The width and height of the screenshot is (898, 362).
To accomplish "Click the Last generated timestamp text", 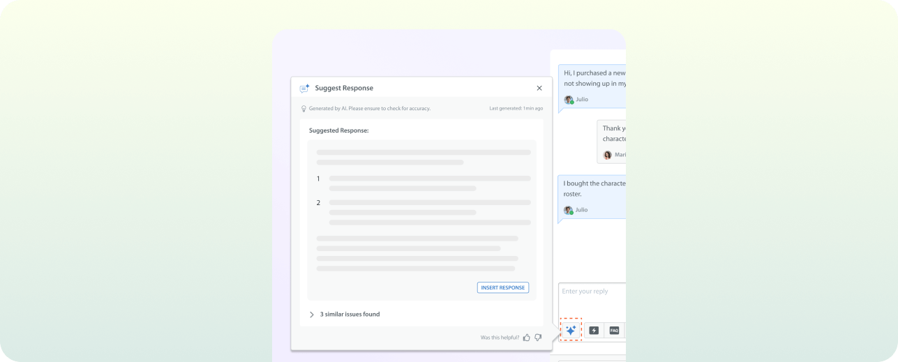I will click(x=516, y=109).
